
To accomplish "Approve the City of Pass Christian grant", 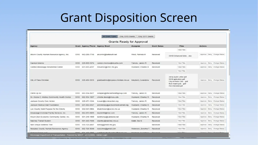I will pos(203,80).
